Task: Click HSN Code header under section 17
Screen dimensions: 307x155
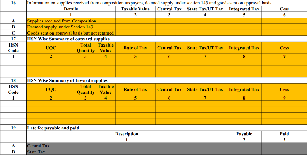Action: pyautogui.click(x=13, y=48)
